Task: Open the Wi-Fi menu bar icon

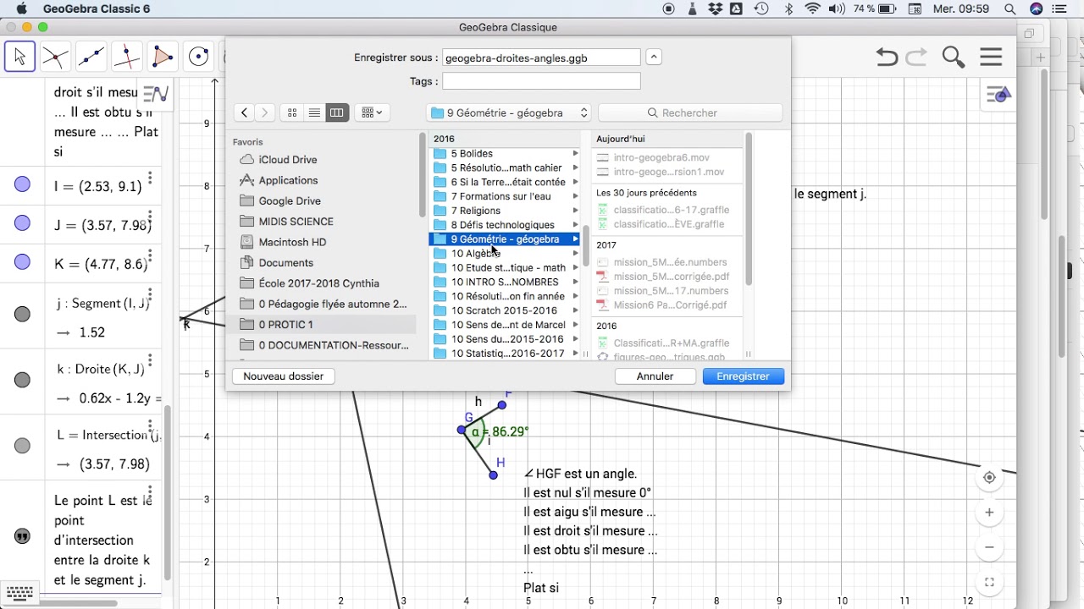Action: pos(813,8)
